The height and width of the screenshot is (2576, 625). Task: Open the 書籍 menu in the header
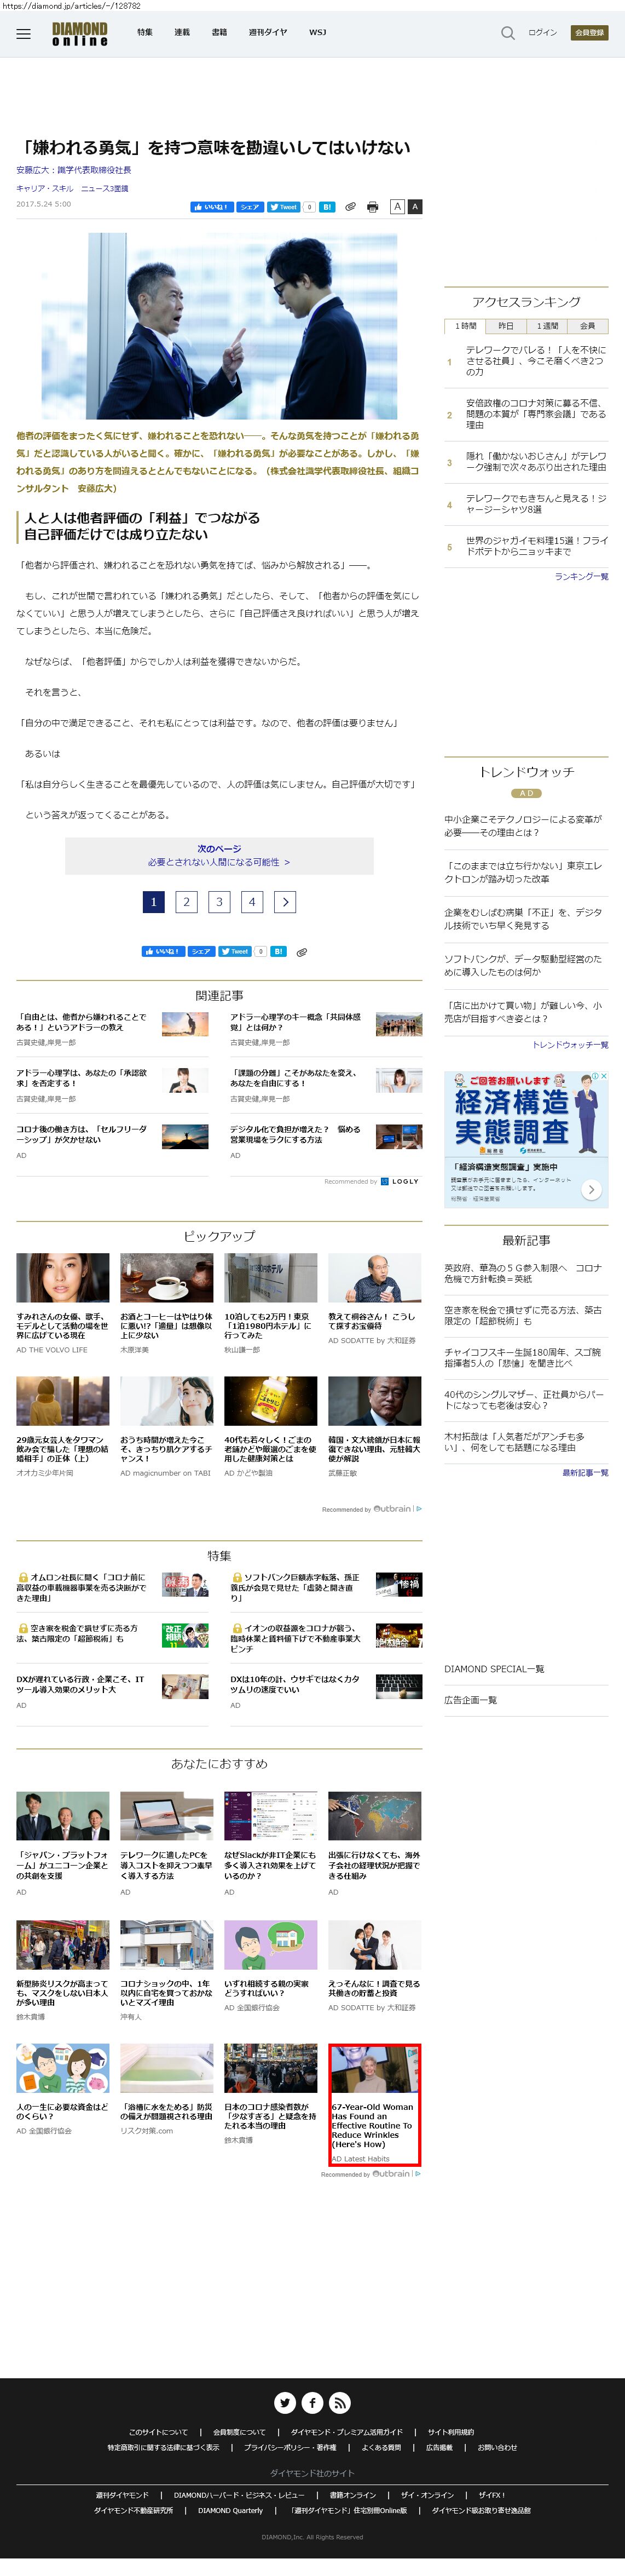(x=219, y=33)
